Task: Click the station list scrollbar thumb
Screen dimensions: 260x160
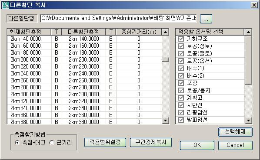Action: [x=165, y=59]
